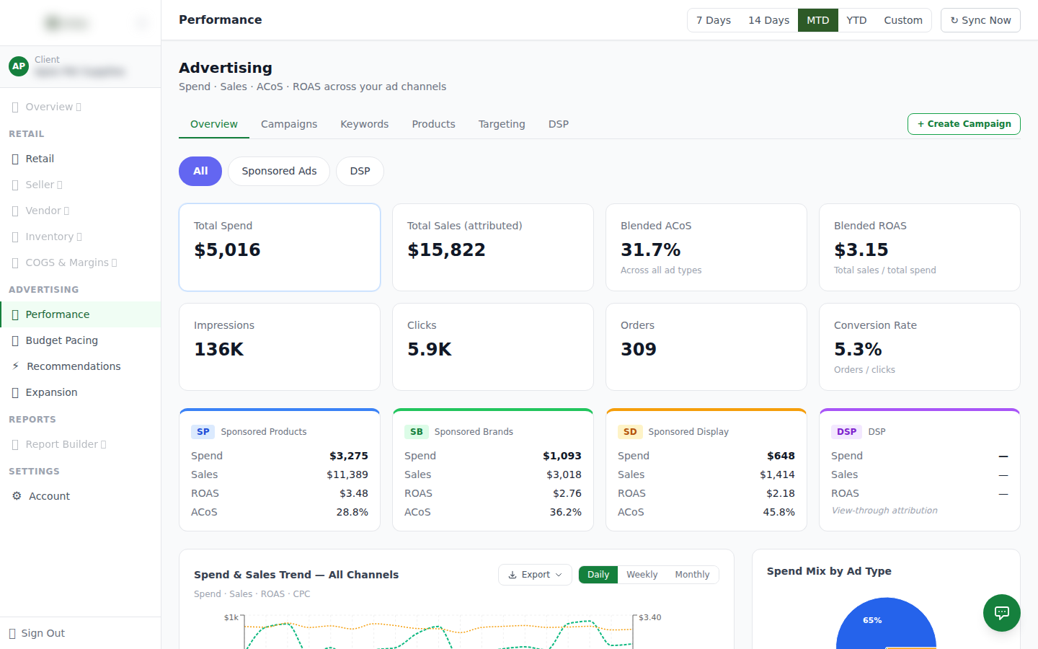Viewport: 1038px width, 649px height.
Task: Click Create Campaign button
Action: pyautogui.click(x=964, y=124)
